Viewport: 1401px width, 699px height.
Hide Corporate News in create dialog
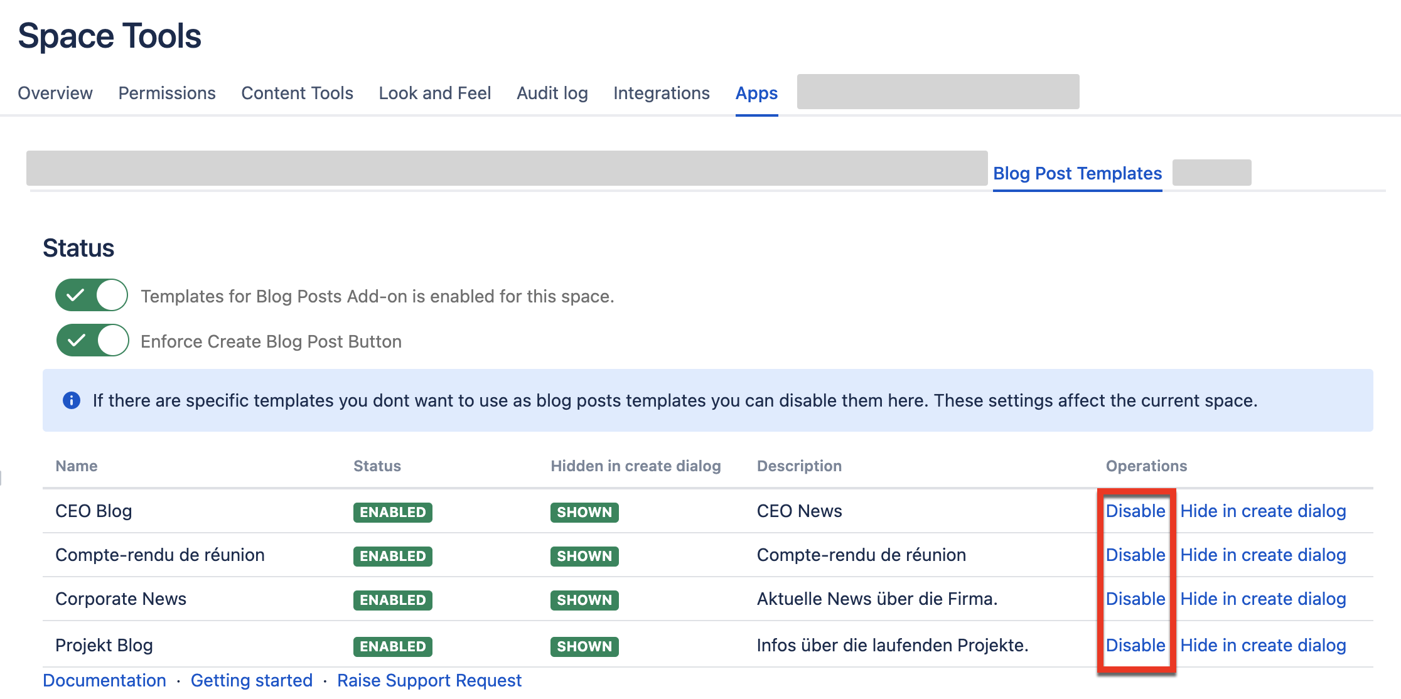pyautogui.click(x=1263, y=599)
